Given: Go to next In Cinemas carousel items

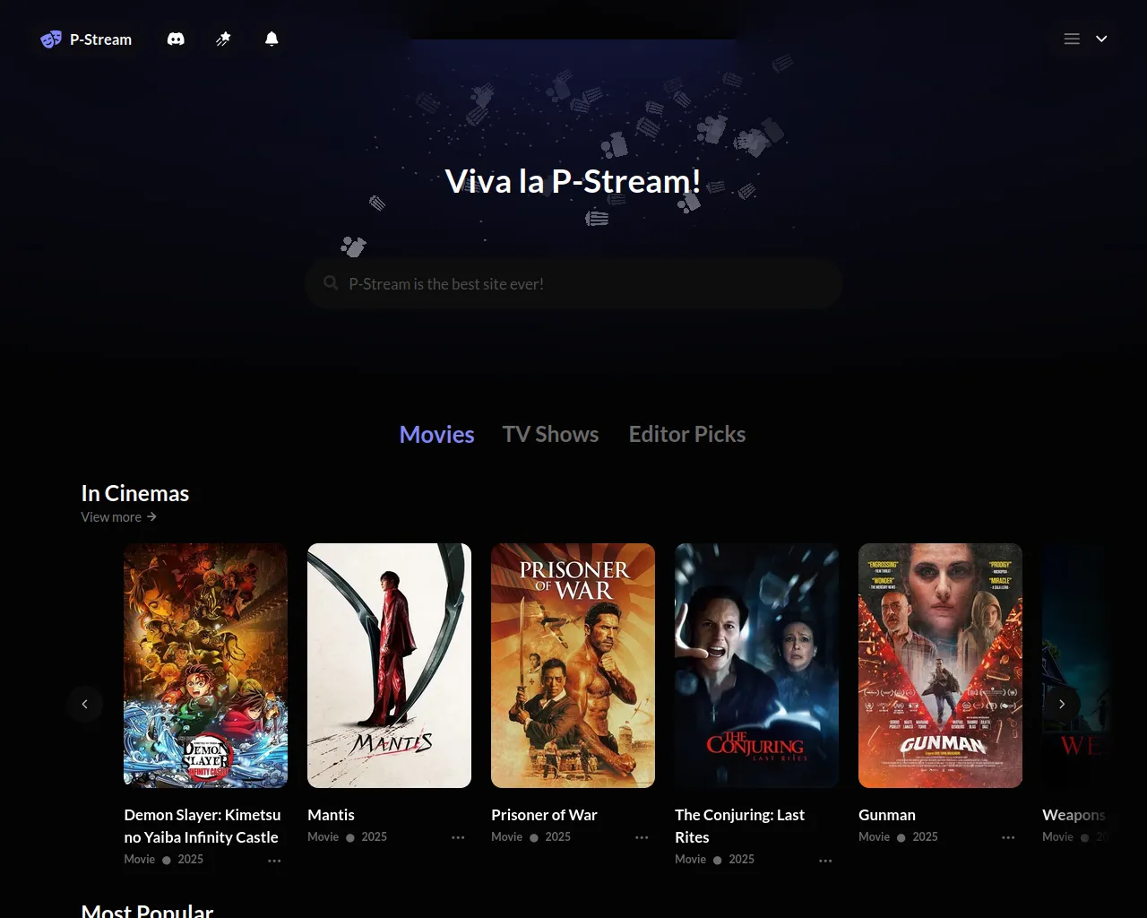Looking at the screenshot, I should tap(1062, 704).
